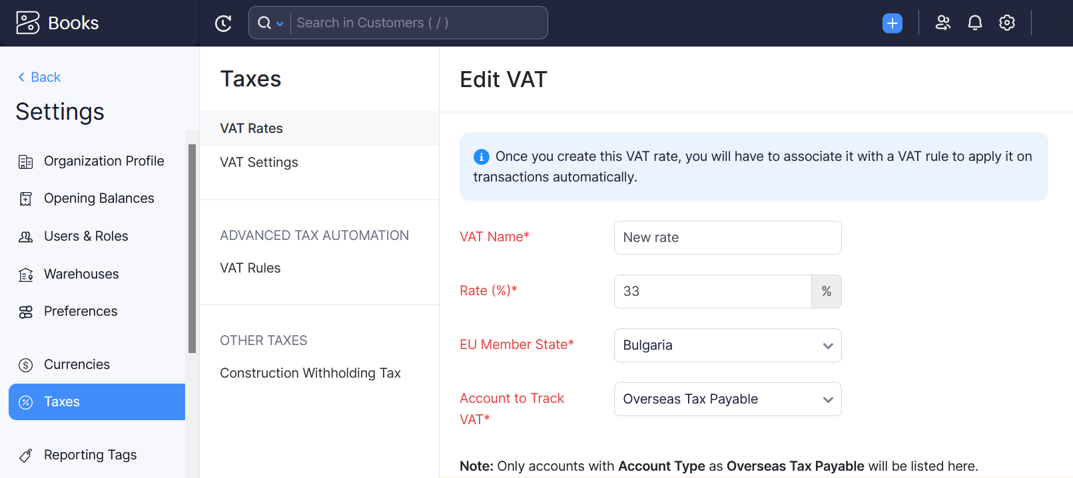
Task: Click the Reporting Tags tag icon
Action: pos(26,455)
